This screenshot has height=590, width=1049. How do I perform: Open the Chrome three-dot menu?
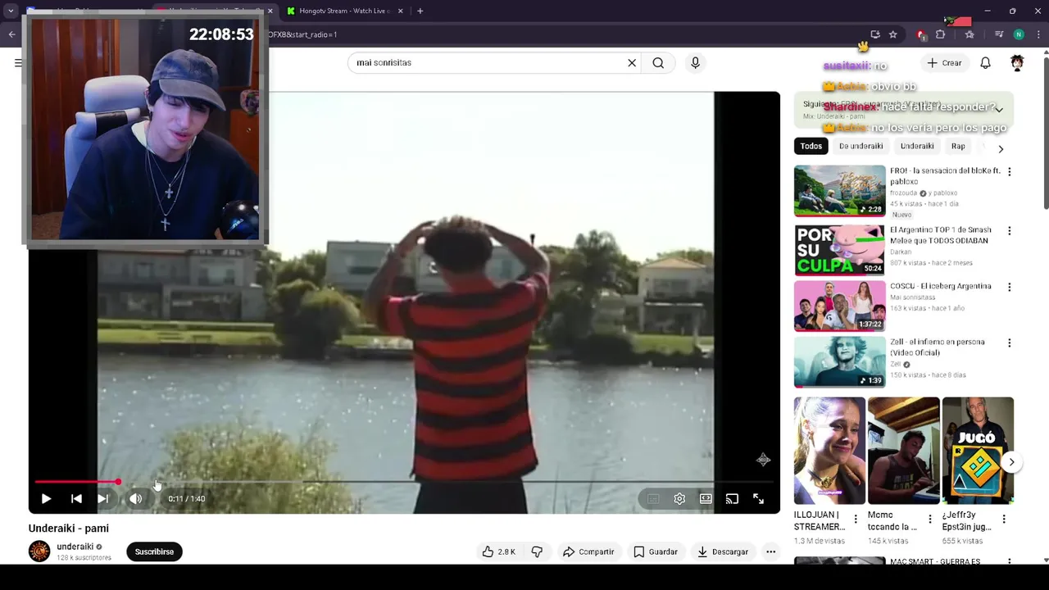(x=1038, y=34)
